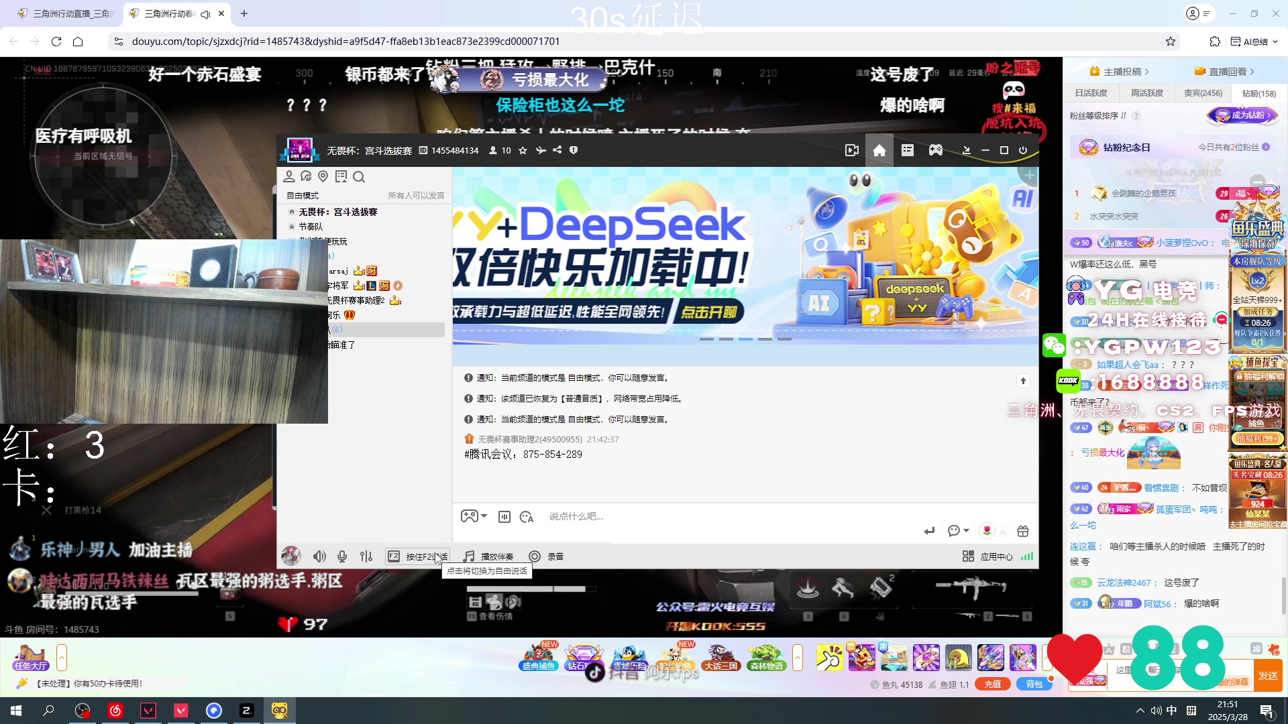1288x724 pixels.
Task: Click the flower gift icon in YY chat
Action: coord(987,531)
